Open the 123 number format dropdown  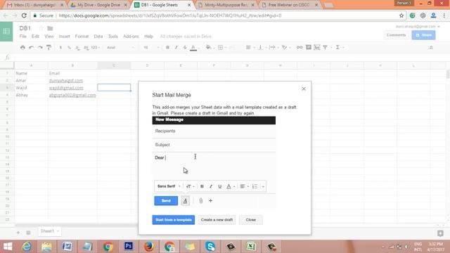96,47
